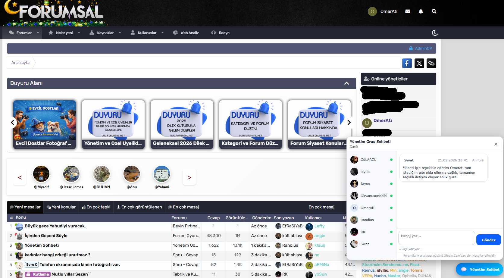
Task: Show previous stories with red left arrow
Action: [x=20, y=177]
